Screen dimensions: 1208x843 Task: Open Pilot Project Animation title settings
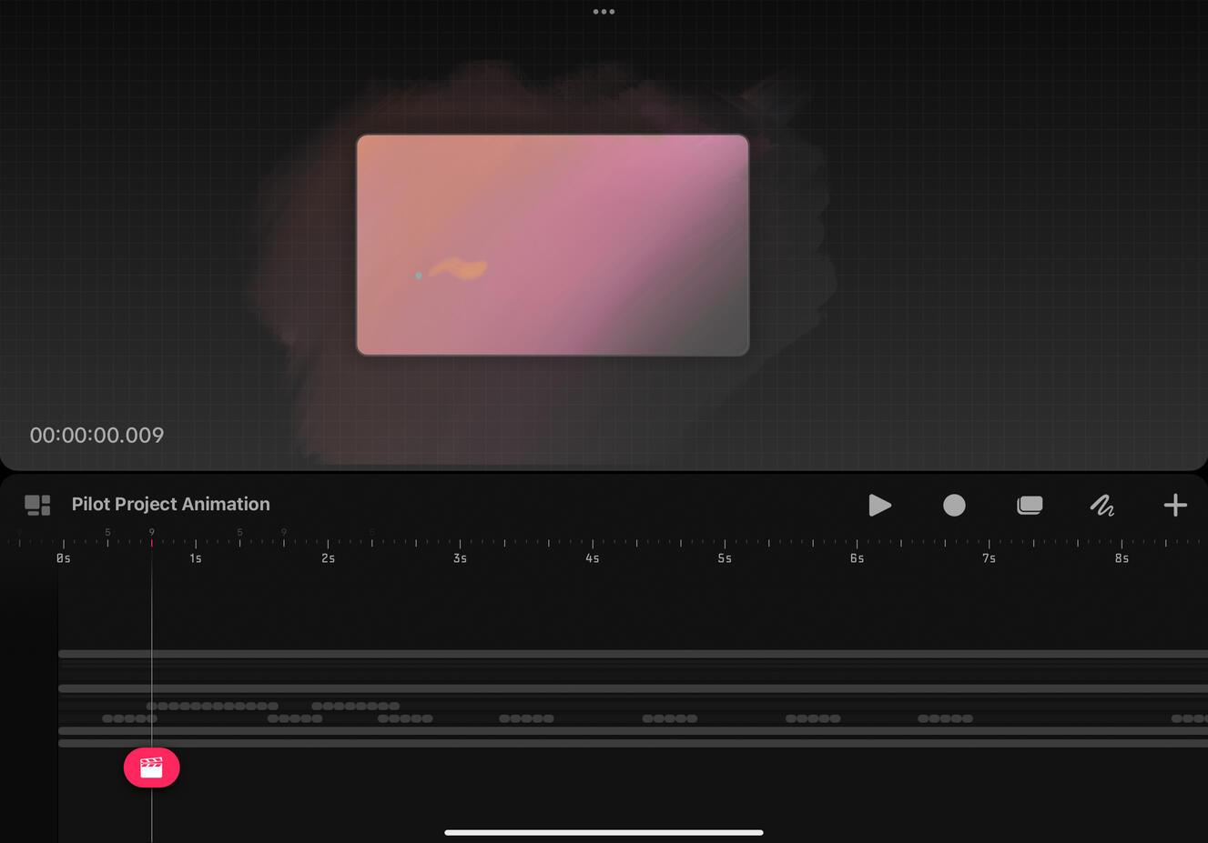(x=171, y=505)
